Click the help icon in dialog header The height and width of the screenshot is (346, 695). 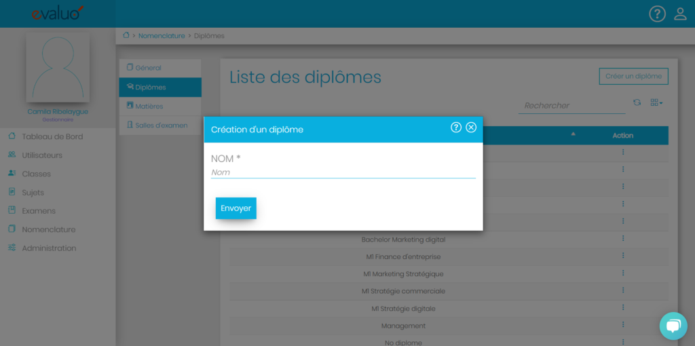pyautogui.click(x=456, y=128)
